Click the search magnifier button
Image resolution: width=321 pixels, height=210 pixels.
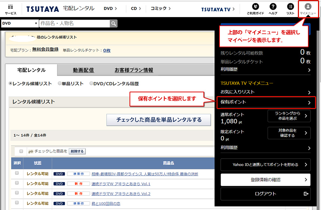(x=113, y=23)
